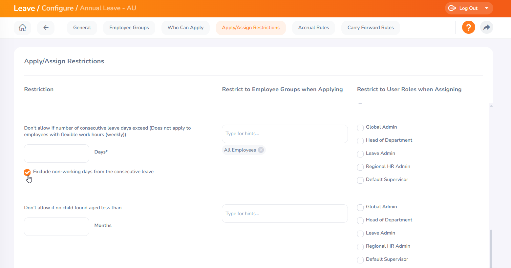
Task: Click the share arrow icon next to help
Action: (487, 27)
